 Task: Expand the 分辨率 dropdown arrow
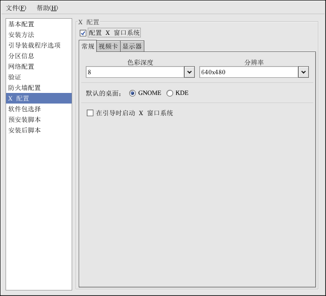(303, 72)
